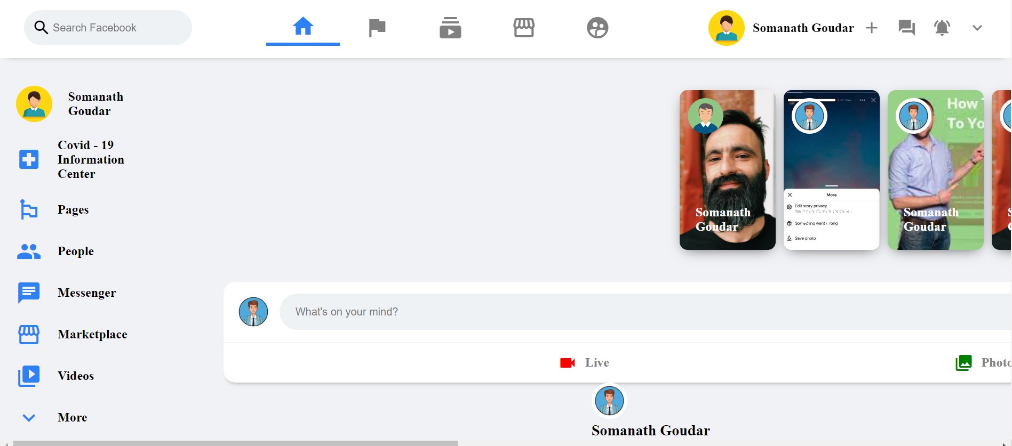Screen dimensions: 1012x446
Task: Go to Videos in the left sidebar
Action: click(75, 376)
